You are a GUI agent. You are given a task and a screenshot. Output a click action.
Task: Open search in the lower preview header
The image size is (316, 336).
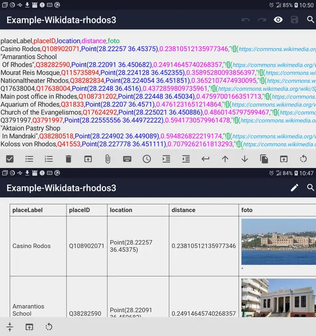click(x=310, y=188)
